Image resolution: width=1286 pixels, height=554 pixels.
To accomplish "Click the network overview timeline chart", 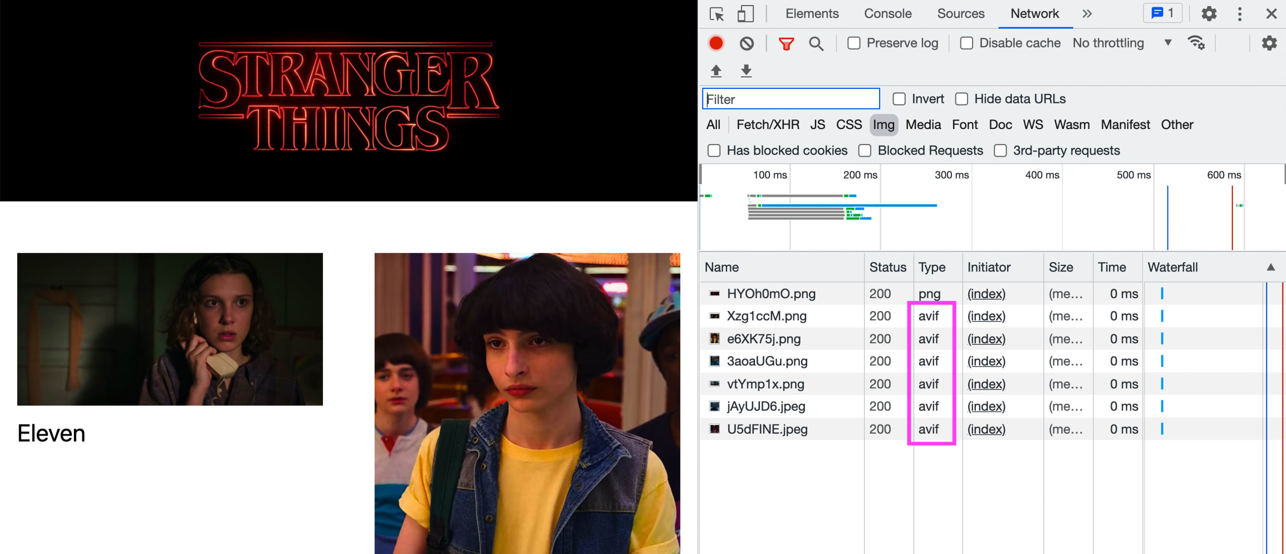I will [992, 208].
